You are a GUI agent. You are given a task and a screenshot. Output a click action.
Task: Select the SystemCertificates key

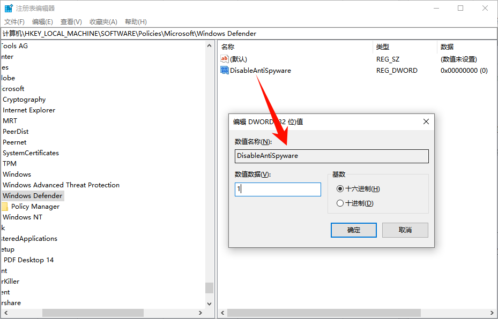(31, 153)
